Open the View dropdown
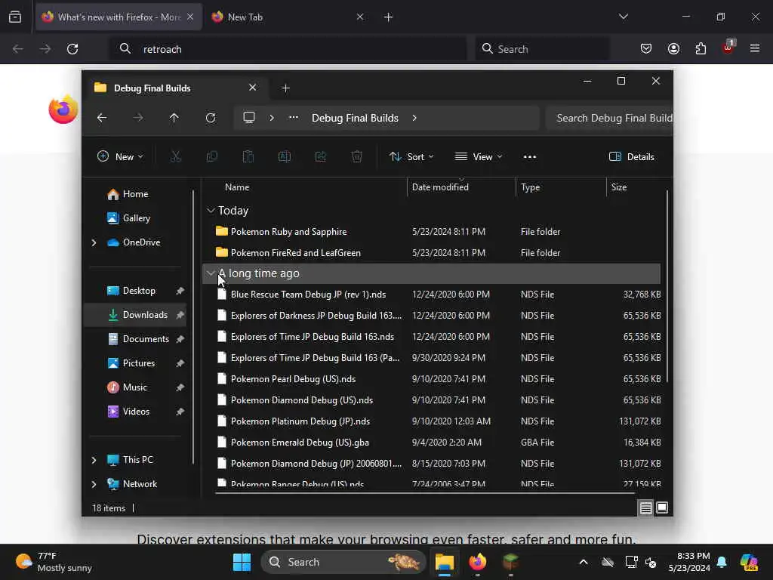Screen dimensions: 773x580 click(478, 157)
